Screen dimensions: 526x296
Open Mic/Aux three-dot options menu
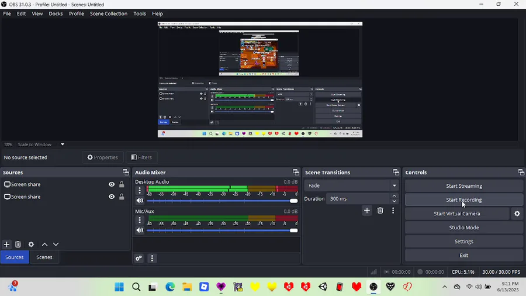coord(140,220)
